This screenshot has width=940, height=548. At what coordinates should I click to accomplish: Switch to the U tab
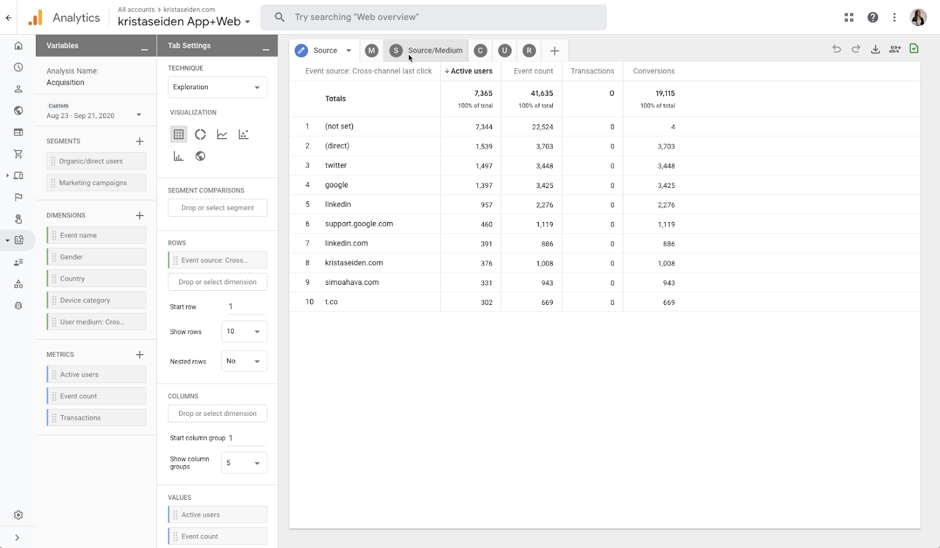tap(505, 51)
